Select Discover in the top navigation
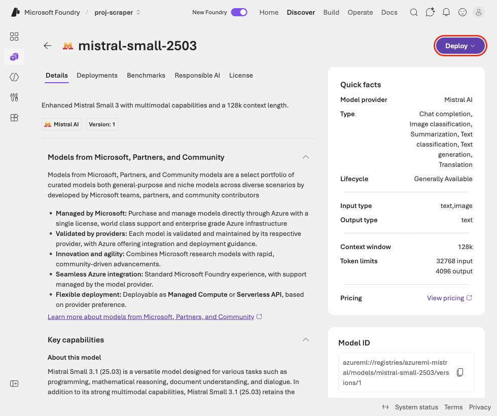 point(301,12)
